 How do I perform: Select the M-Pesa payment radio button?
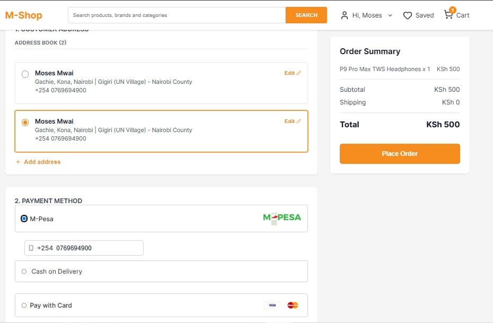pos(23,217)
